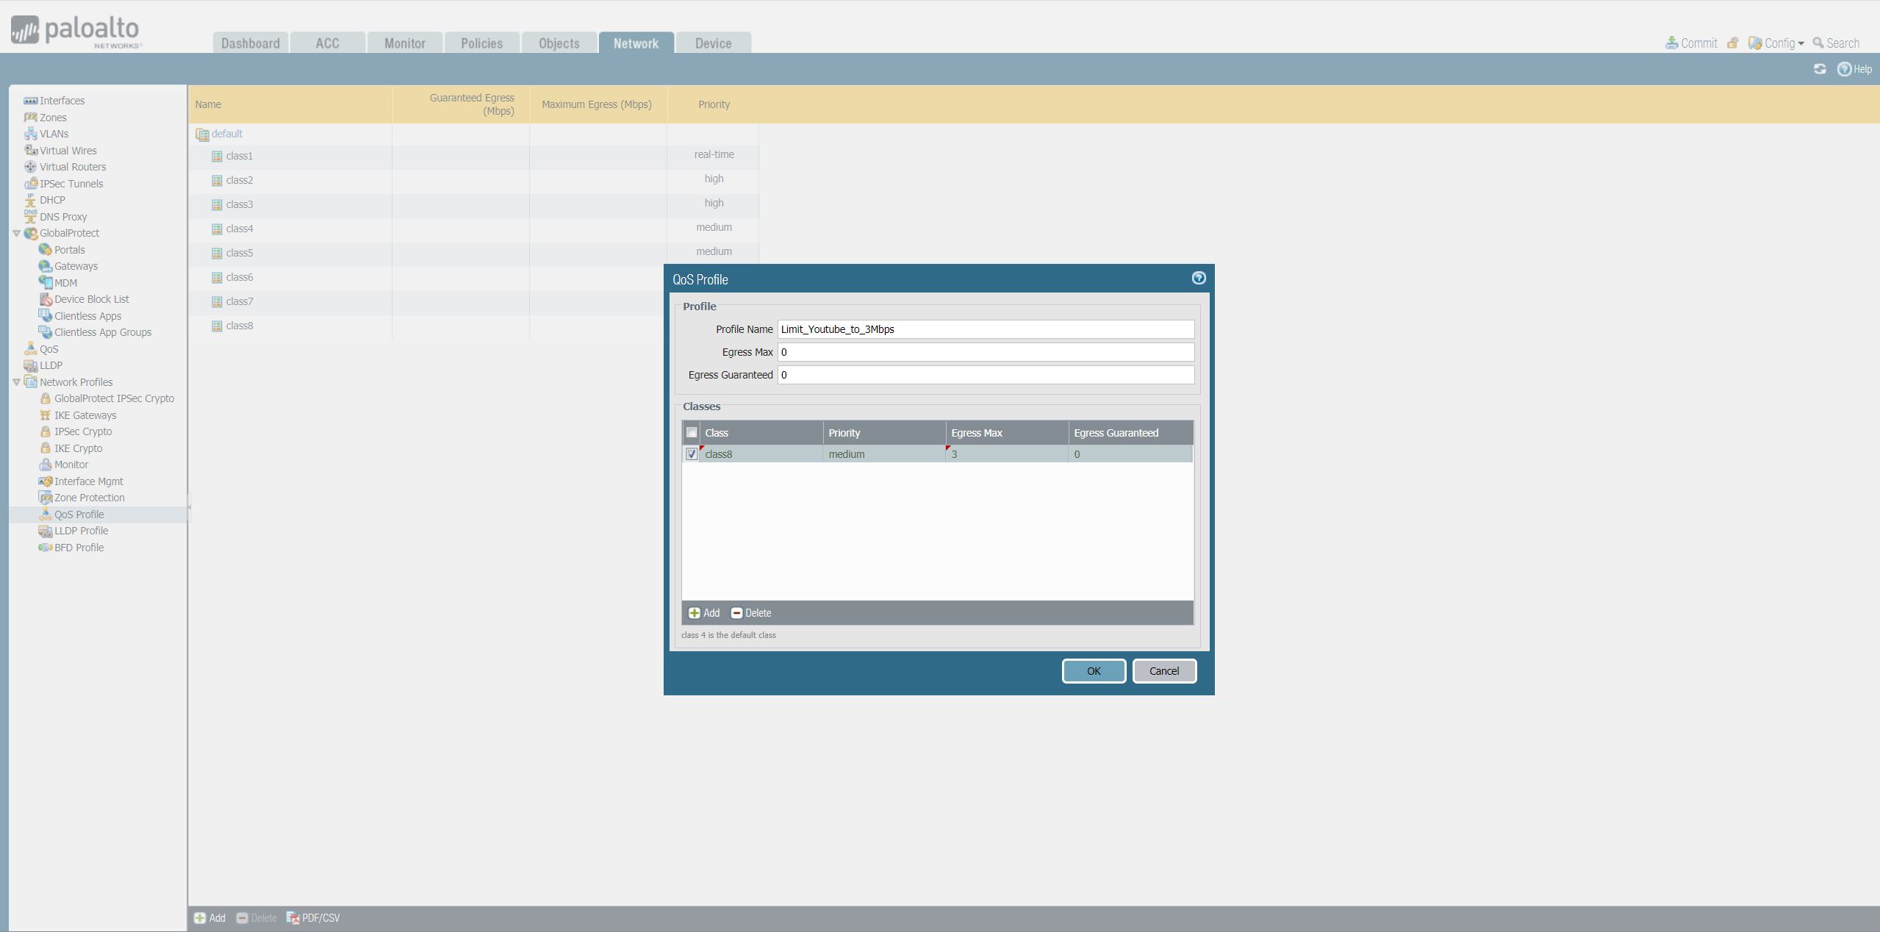1880x932 pixels.
Task: Cancel the QoS Profile dialog
Action: pyautogui.click(x=1163, y=670)
